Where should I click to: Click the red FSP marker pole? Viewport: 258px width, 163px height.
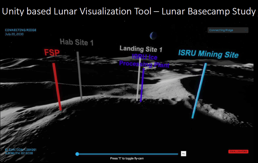pos(57,86)
